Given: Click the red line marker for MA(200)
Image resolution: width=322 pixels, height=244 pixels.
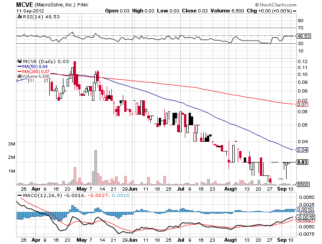Looking at the screenshot, I should 19,71.
